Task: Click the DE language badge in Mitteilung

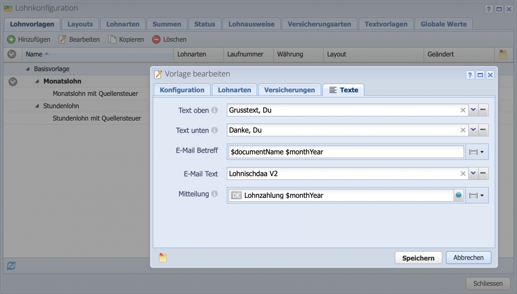Action: [x=236, y=195]
